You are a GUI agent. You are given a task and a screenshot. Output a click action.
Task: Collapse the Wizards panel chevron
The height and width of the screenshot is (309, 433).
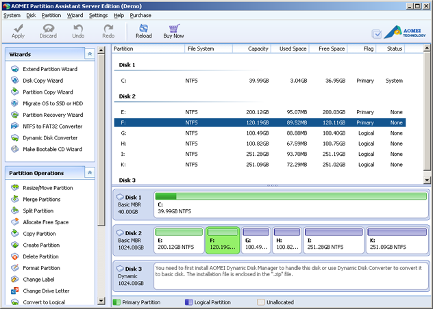(90, 54)
